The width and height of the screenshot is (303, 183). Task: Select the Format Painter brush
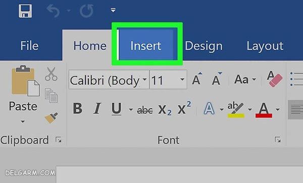[52, 117]
